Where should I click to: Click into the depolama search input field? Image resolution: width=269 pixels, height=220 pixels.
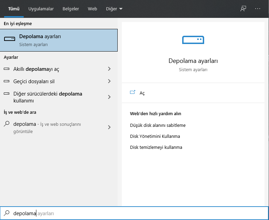tap(134, 213)
